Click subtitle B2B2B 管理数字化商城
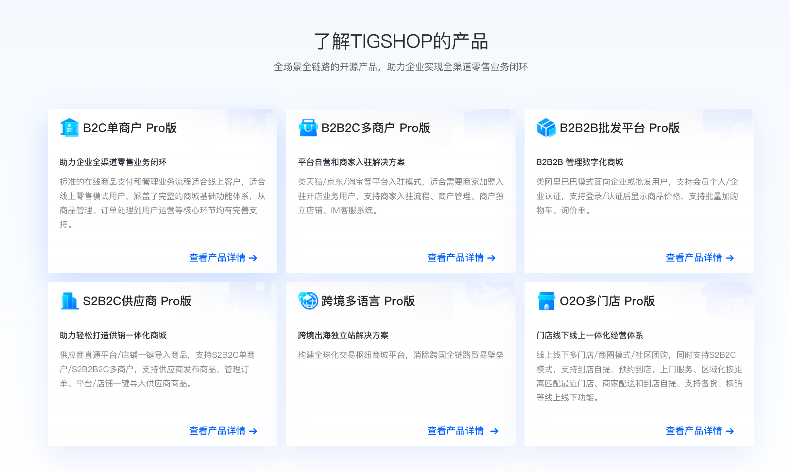The height and width of the screenshot is (472, 790). [580, 162]
